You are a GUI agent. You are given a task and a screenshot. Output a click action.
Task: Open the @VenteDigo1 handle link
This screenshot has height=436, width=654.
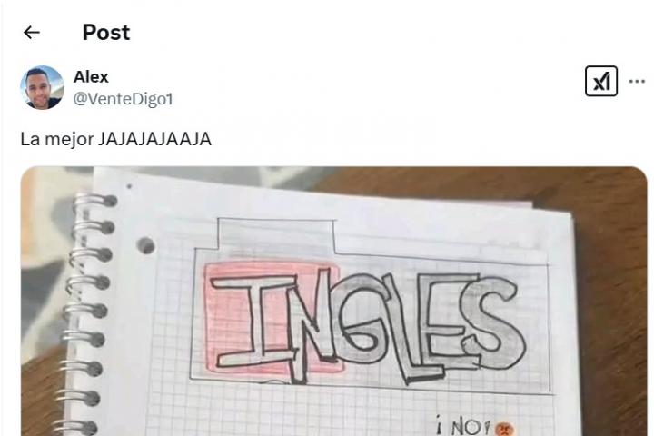123,99
